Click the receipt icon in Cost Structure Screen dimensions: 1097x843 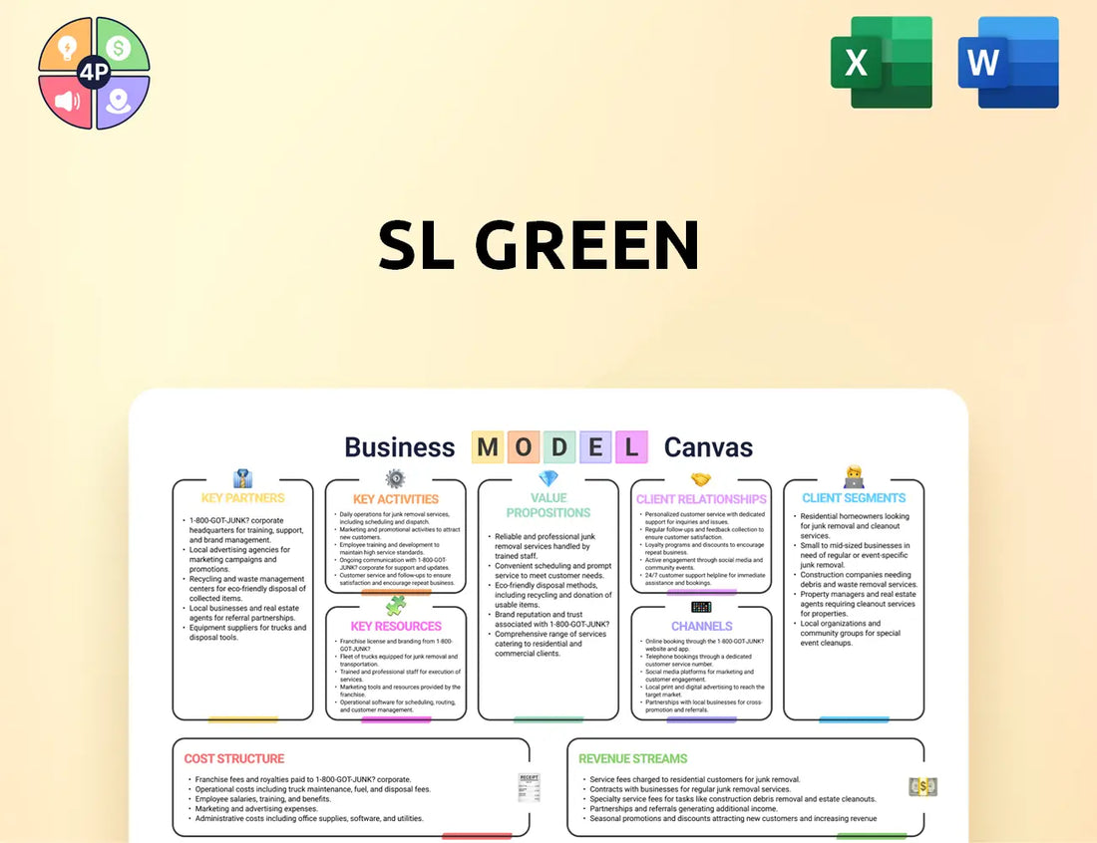[x=529, y=787]
